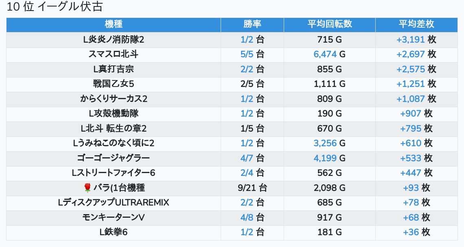Click the 6,474 G average spins value

coord(329,54)
